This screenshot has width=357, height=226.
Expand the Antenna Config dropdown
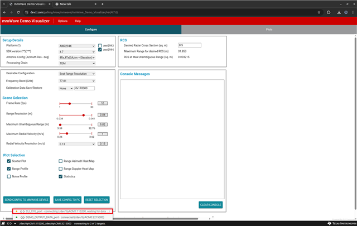coord(77,57)
